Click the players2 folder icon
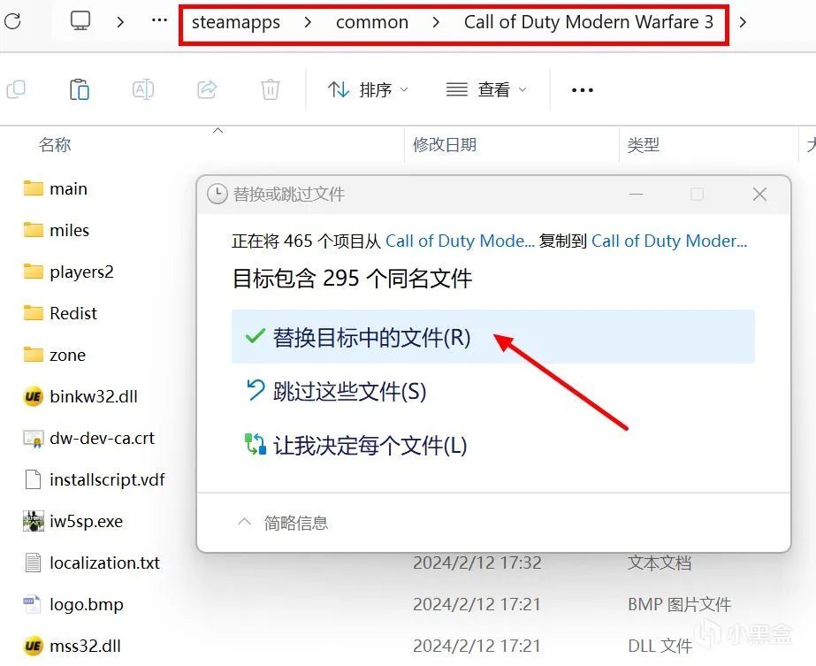This screenshot has width=816, height=666. [34, 272]
